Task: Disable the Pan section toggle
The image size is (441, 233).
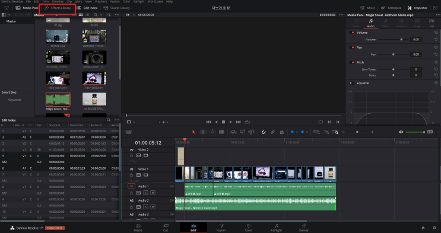Action: pos(351,47)
